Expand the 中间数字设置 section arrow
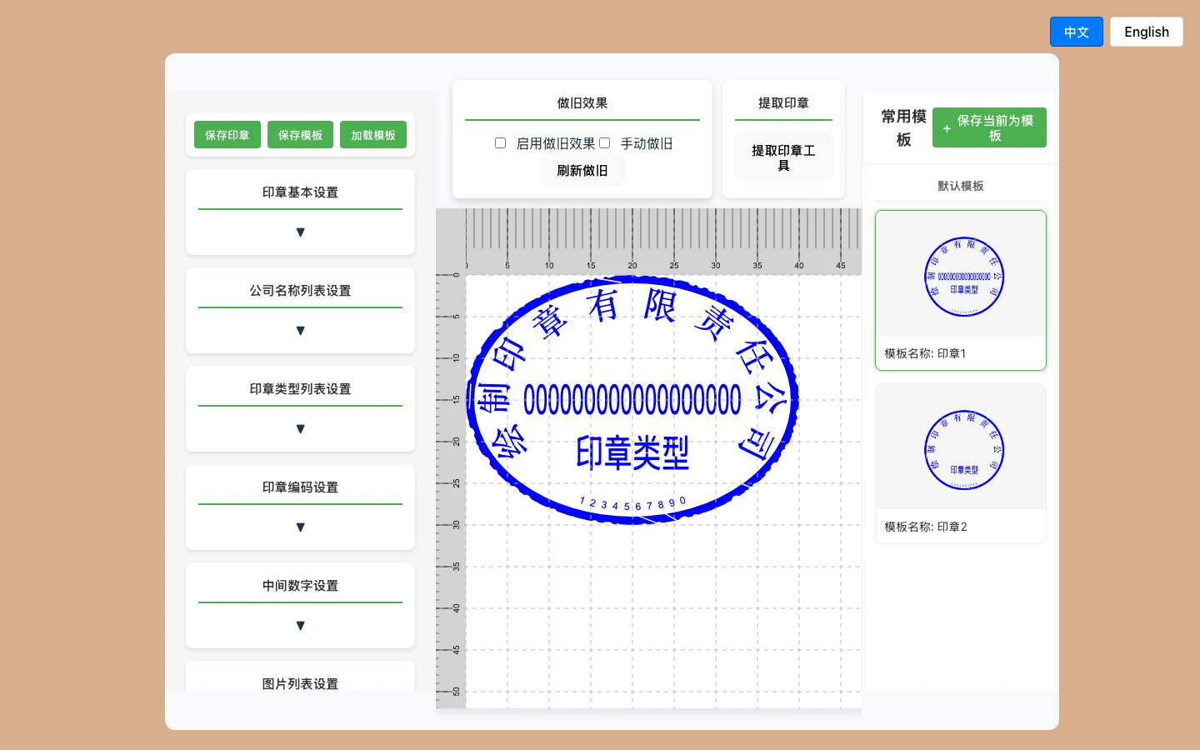 pyautogui.click(x=300, y=626)
